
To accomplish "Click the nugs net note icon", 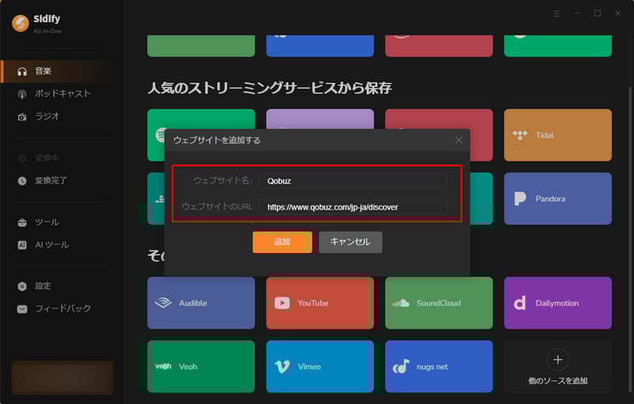I will click(x=401, y=367).
